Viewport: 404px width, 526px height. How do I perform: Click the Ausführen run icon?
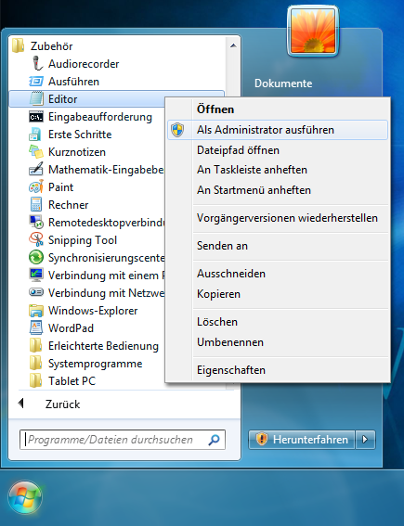pos(36,82)
